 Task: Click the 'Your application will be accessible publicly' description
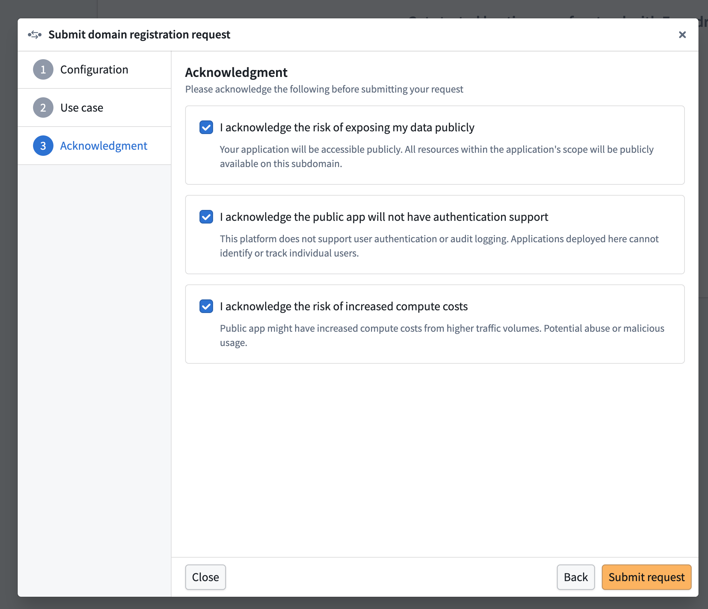coord(436,157)
